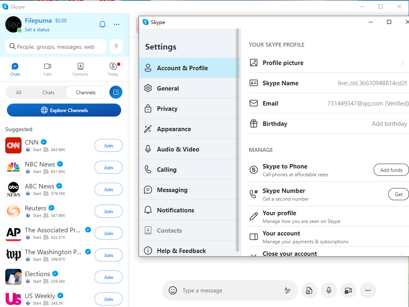
Task: Click the handwriting pen icon in message box
Action: (x=287, y=290)
